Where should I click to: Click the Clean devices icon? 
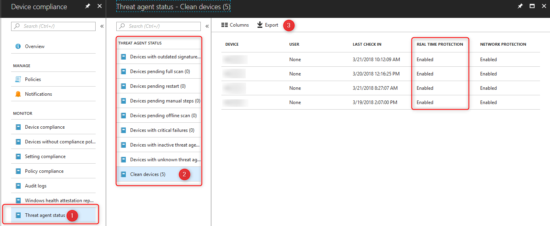point(123,174)
